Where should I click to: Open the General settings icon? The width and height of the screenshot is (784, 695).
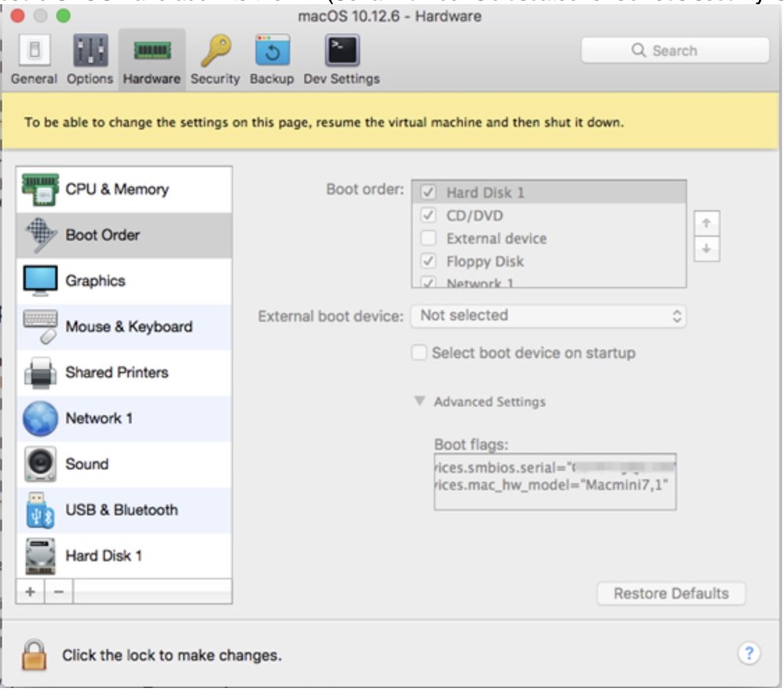(x=34, y=50)
